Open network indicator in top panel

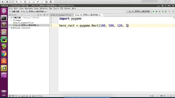point(162,6)
